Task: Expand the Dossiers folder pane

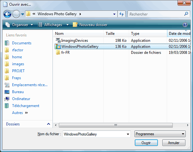Action: (x=48, y=124)
